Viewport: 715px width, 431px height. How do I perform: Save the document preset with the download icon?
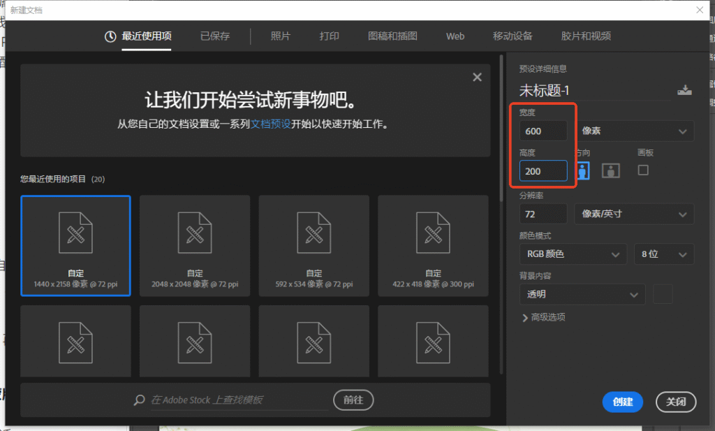tap(684, 90)
